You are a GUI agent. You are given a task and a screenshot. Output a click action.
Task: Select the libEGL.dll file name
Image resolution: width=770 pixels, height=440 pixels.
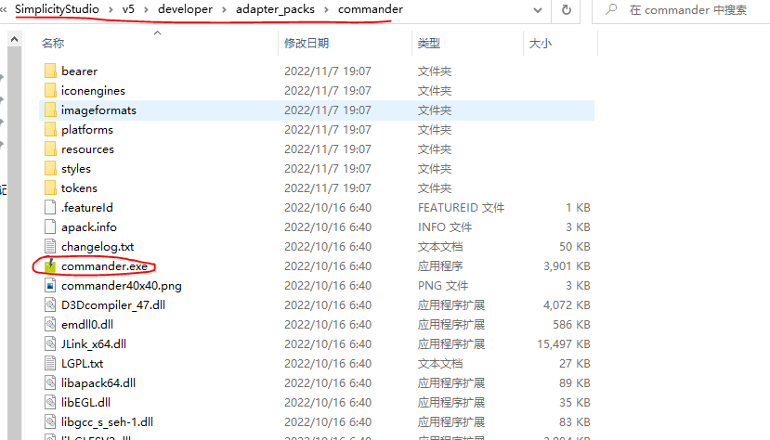click(85, 402)
